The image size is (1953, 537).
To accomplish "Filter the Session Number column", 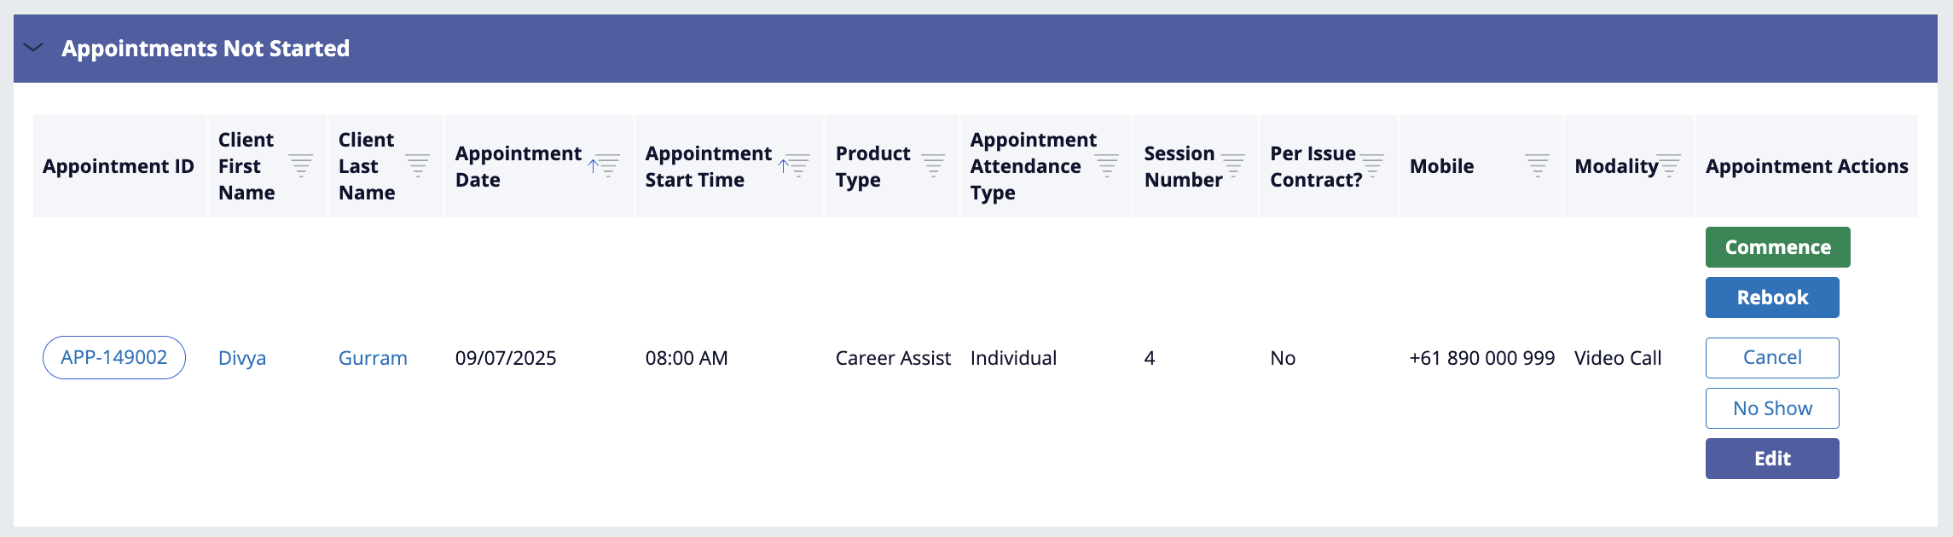I will (x=1233, y=165).
